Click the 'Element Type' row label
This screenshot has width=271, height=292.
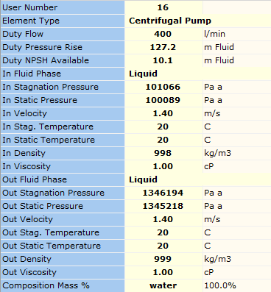(31, 21)
